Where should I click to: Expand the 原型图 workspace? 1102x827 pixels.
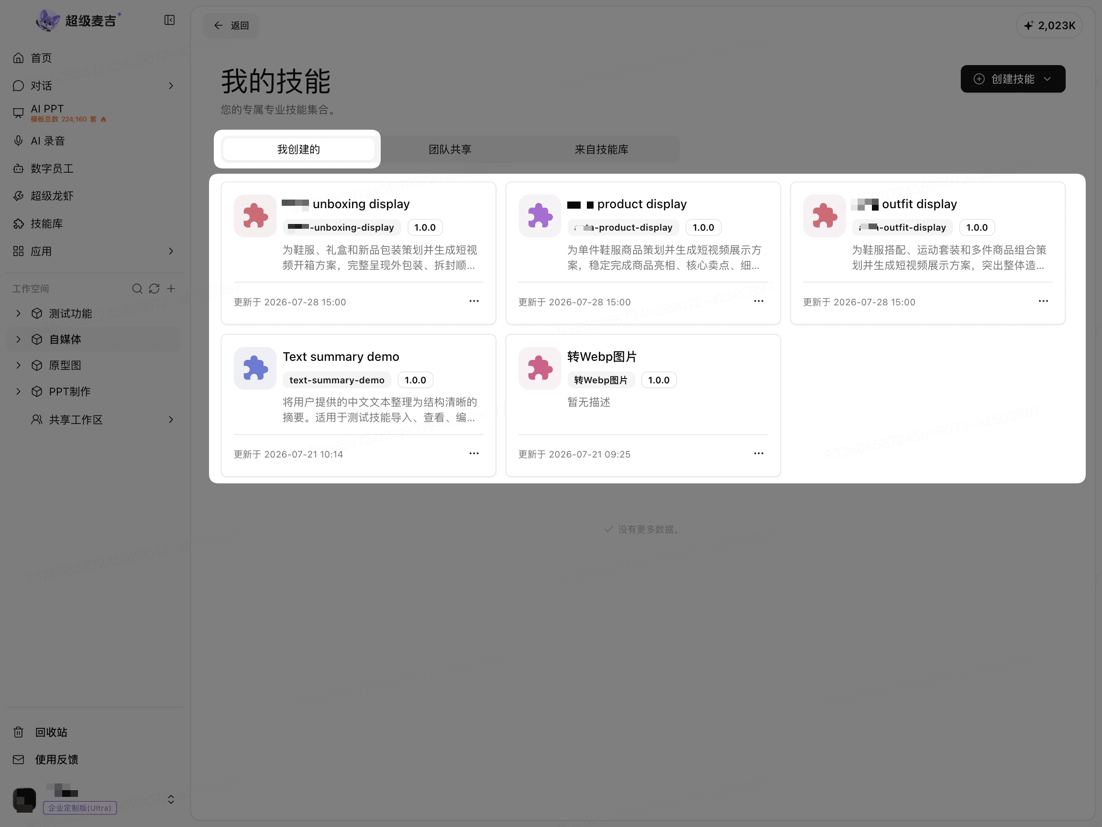pyautogui.click(x=19, y=365)
